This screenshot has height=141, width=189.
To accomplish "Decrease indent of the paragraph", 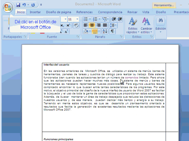I will click(x=113, y=19).
